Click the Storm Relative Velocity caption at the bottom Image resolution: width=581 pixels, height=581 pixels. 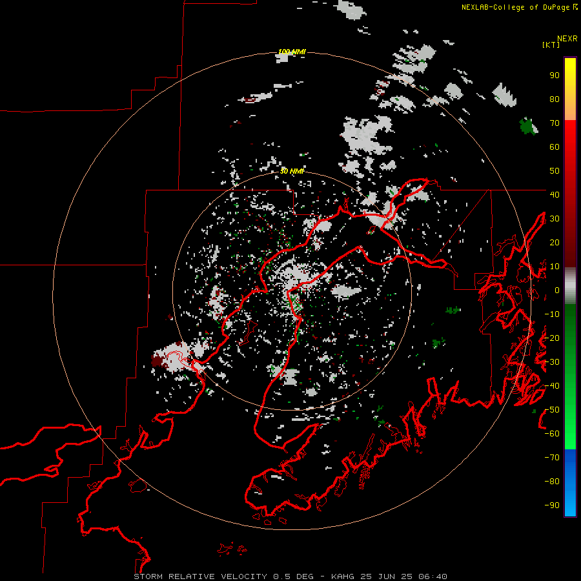tap(290, 576)
